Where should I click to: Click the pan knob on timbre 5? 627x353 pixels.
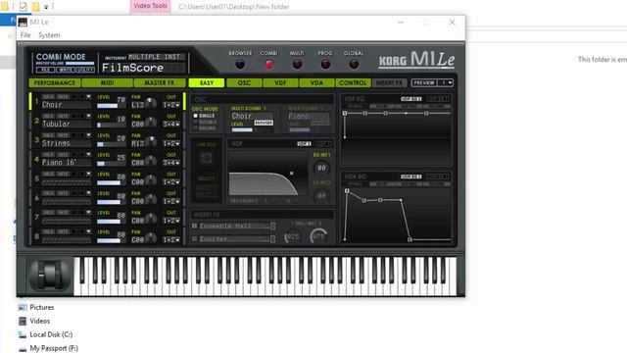[x=151, y=179]
